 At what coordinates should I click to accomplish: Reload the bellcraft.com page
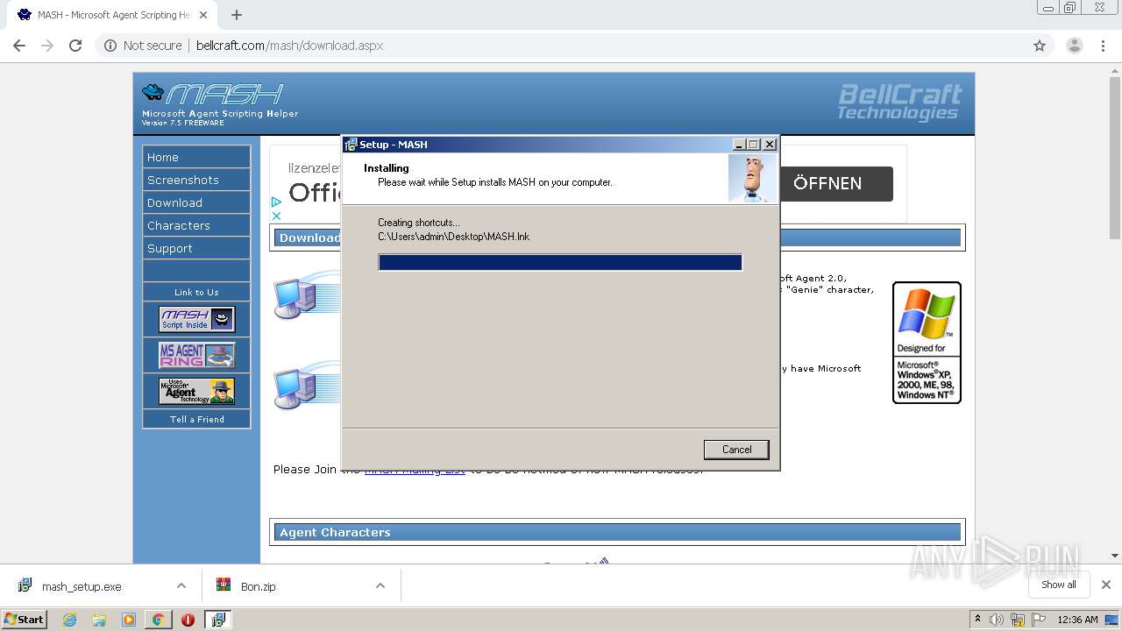[x=75, y=46]
